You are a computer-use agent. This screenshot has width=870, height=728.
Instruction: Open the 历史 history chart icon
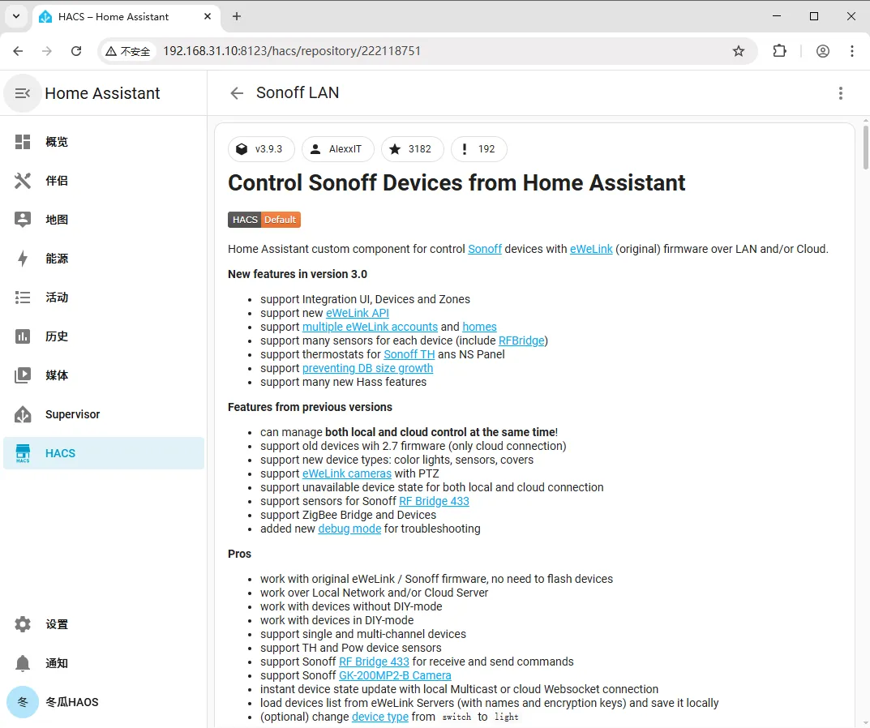click(x=22, y=336)
